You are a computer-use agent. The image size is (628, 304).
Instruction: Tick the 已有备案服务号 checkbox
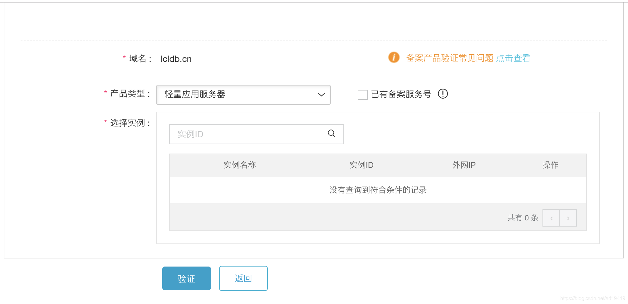click(363, 95)
